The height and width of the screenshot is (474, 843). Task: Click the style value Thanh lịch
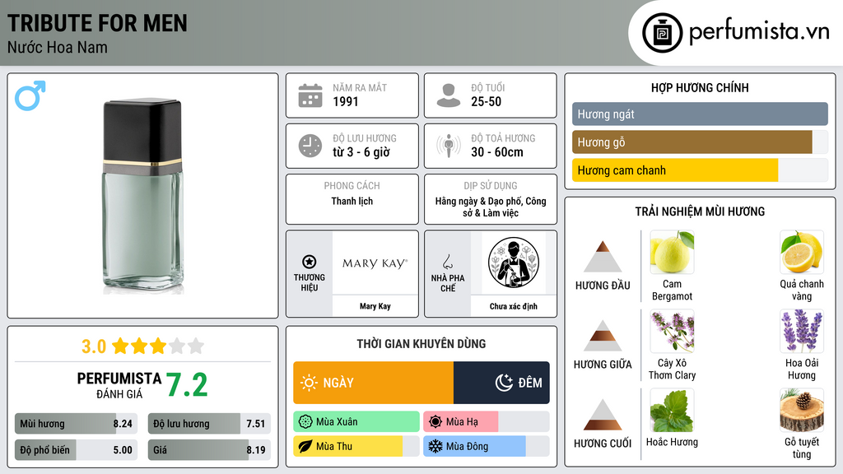pos(352,201)
